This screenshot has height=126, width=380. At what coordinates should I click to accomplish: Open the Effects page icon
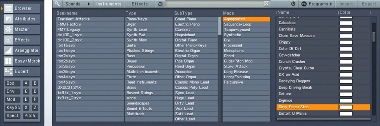pos(9,40)
